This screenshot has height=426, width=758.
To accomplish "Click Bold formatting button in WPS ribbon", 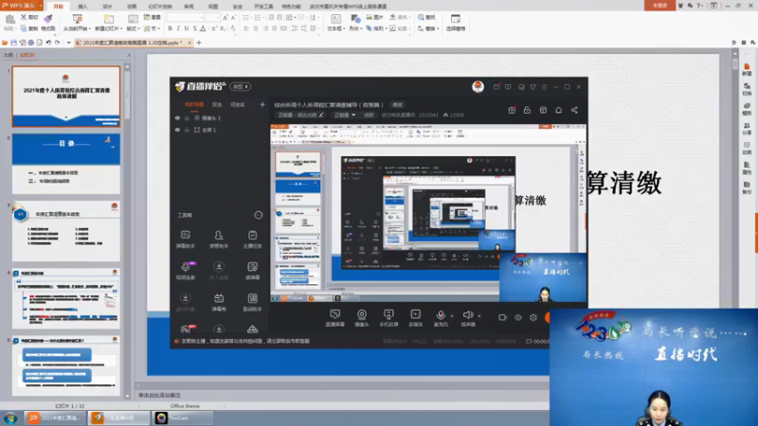I will (x=171, y=28).
